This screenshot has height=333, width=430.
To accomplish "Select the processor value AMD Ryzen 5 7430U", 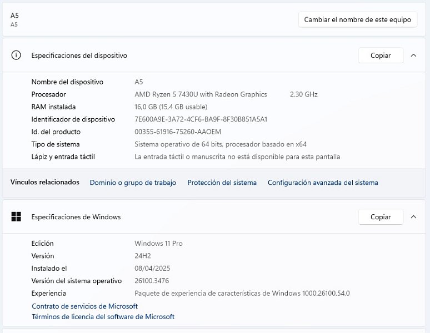I will (201, 94).
